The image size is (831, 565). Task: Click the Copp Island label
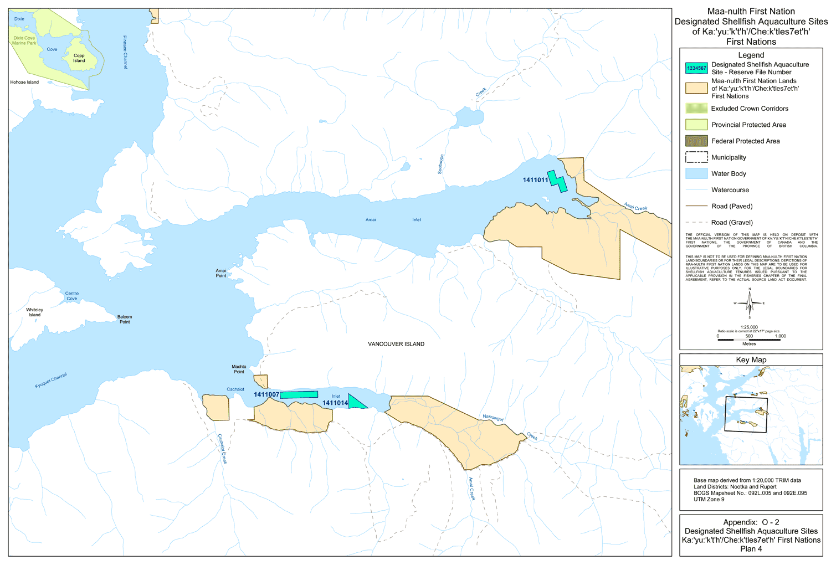coord(79,58)
